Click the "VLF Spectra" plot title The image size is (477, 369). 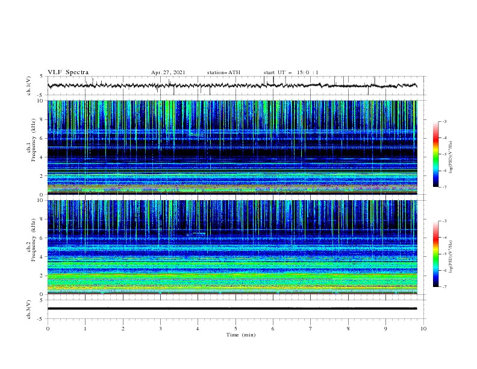pos(68,72)
